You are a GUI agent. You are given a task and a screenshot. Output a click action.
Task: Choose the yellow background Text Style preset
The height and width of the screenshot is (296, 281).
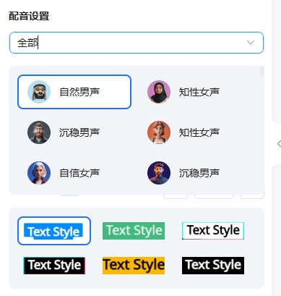pos(134,266)
